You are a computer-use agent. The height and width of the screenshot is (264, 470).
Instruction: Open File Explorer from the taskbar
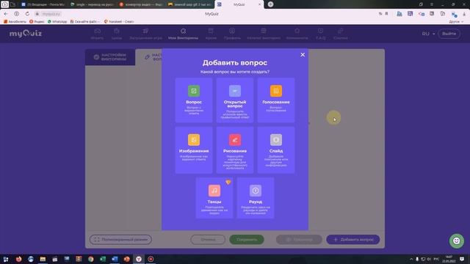(x=43, y=259)
